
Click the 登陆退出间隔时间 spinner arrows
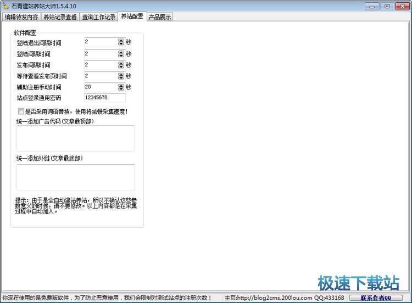121,43
